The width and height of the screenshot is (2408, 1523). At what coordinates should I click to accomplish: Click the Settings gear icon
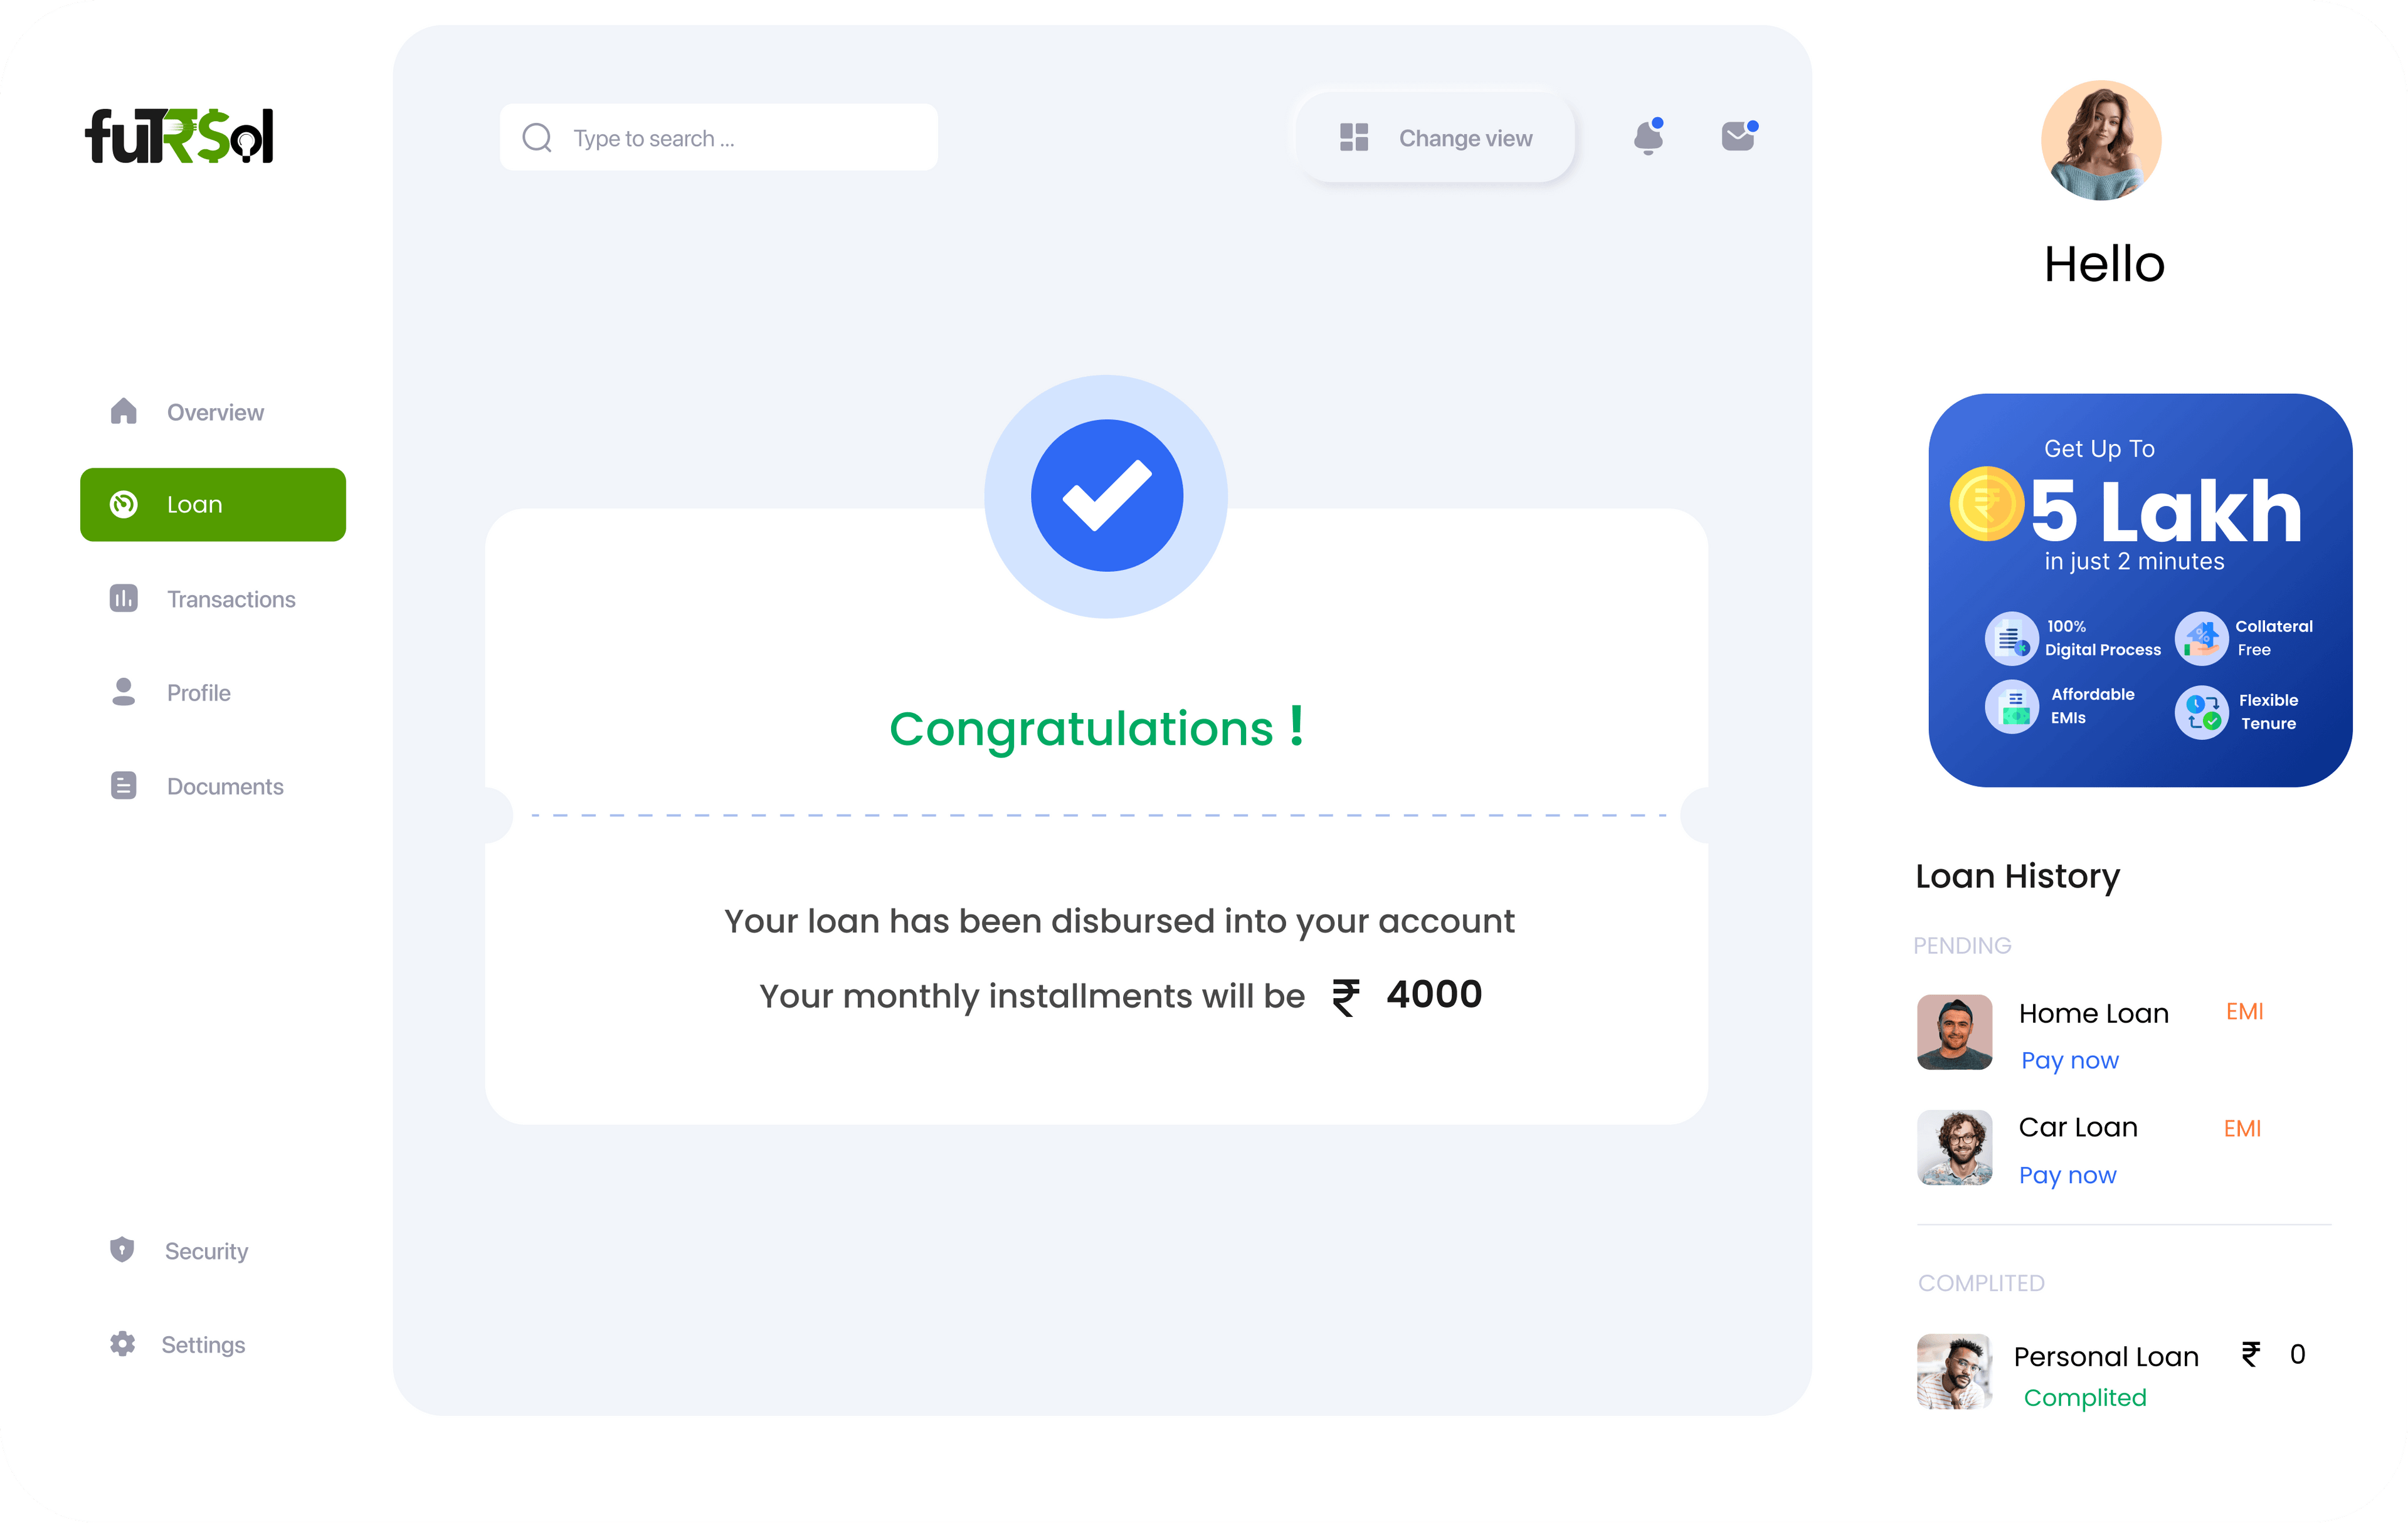click(x=122, y=1343)
